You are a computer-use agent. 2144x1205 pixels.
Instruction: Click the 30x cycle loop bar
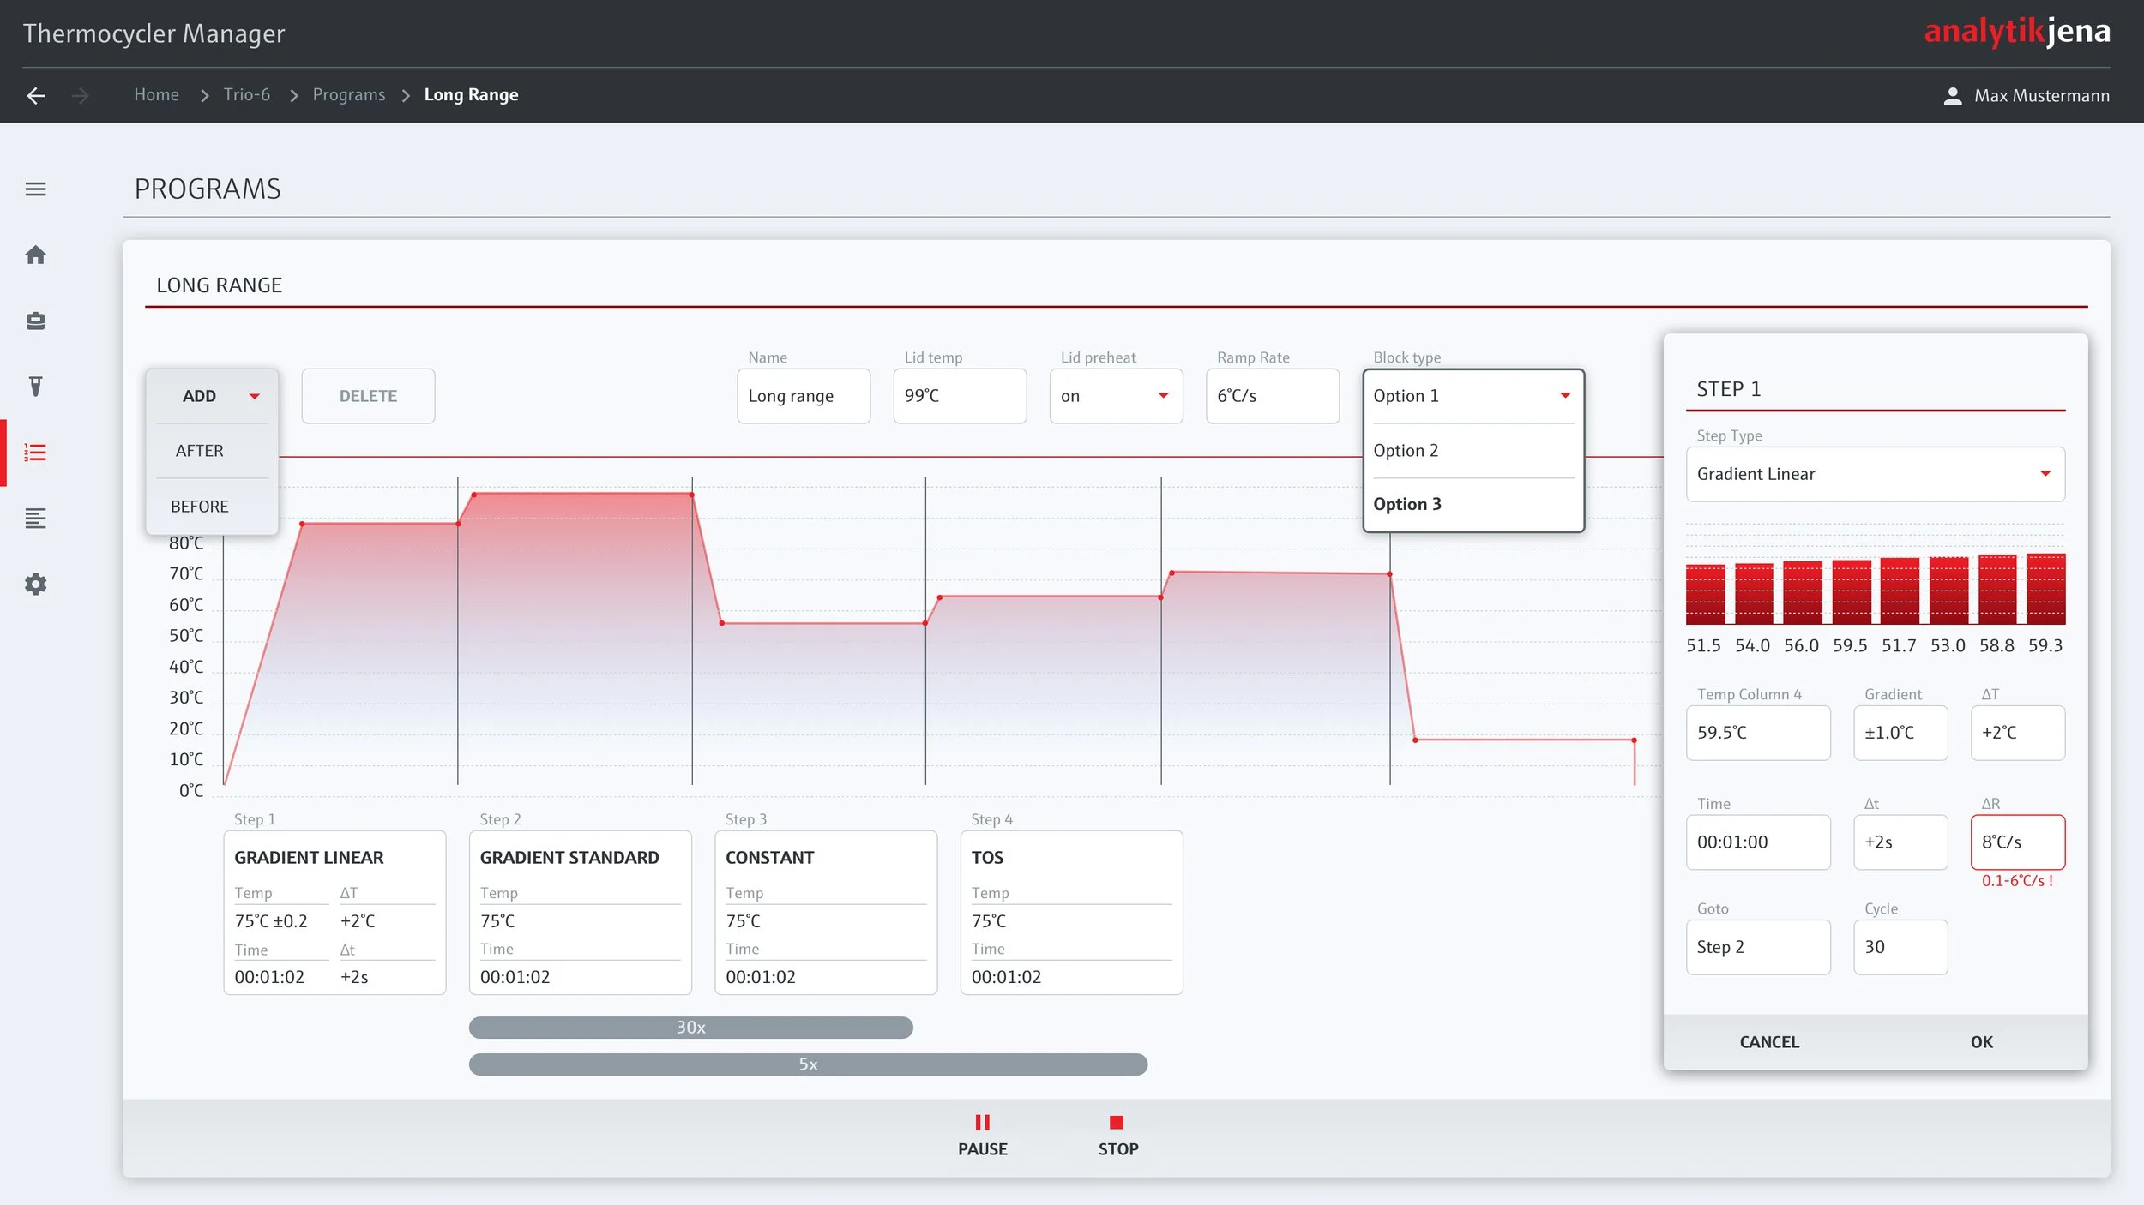pyautogui.click(x=690, y=1028)
